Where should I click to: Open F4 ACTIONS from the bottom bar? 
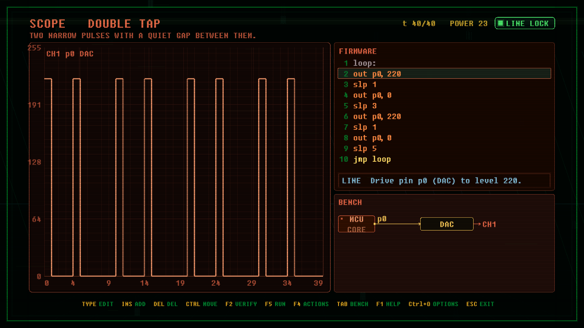click(x=311, y=304)
